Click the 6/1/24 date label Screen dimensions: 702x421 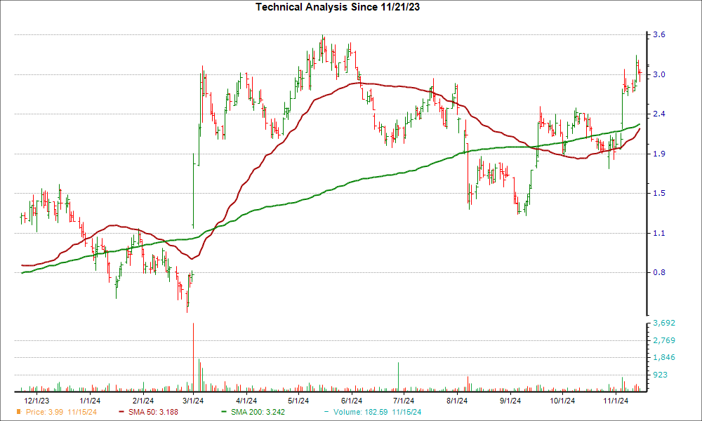point(352,401)
